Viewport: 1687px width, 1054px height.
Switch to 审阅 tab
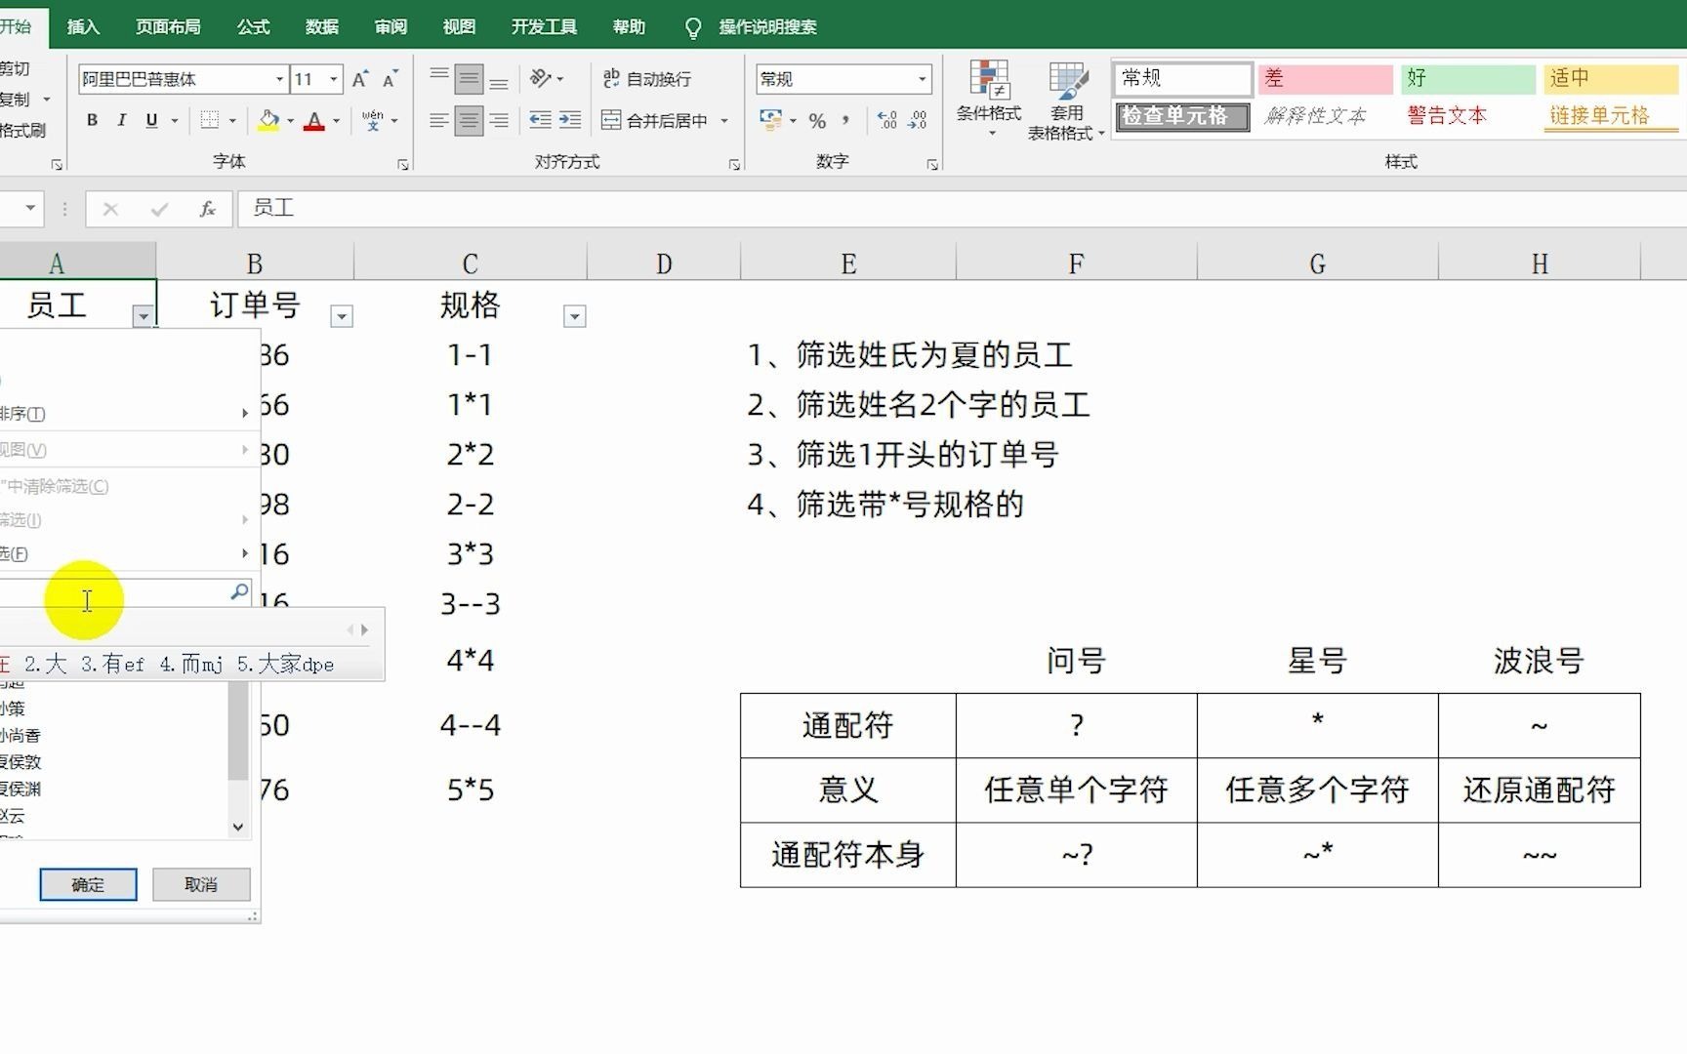[x=391, y=26]
